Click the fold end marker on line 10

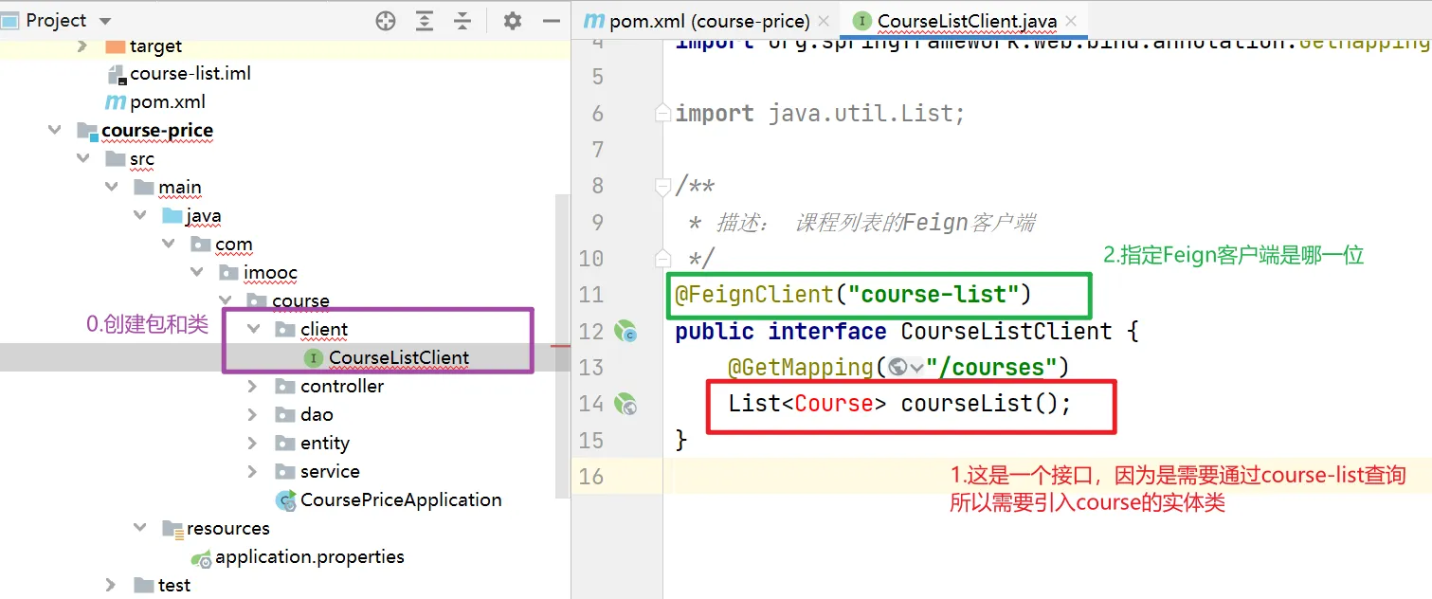click(x=663, y=258)
